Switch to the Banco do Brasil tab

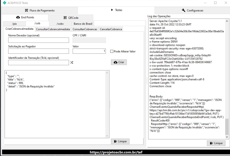83,24
